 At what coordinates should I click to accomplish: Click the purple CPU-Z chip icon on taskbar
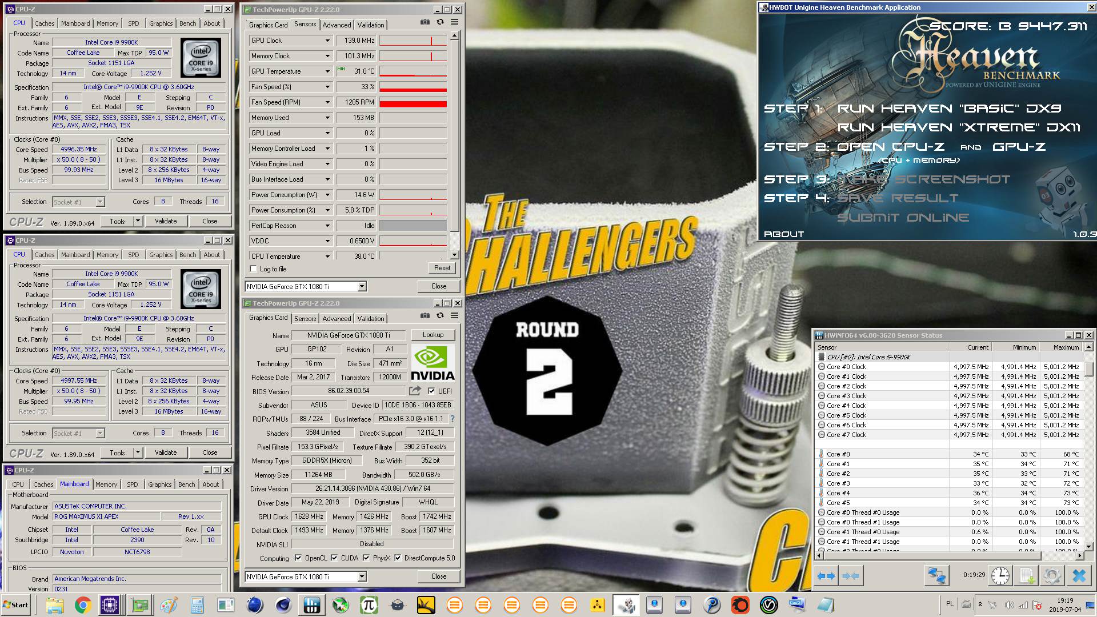point(109,605)
